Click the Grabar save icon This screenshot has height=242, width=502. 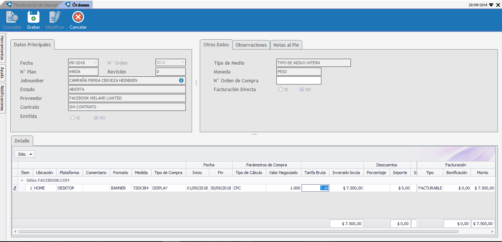(x=34, y=17)
